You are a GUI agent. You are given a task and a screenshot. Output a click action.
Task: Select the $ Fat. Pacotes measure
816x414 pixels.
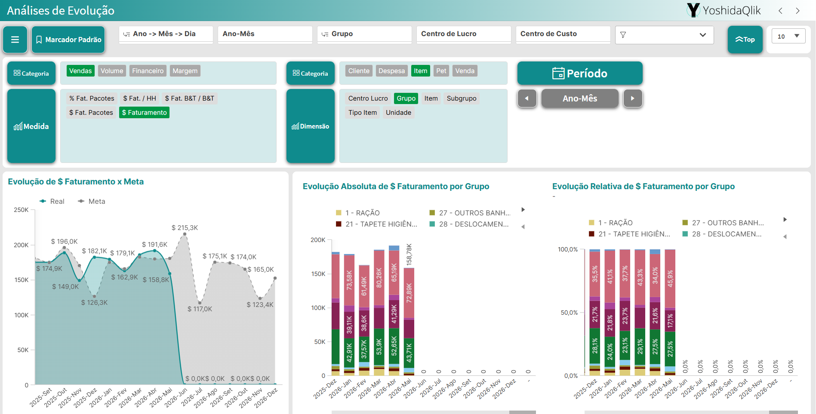[x=91, y=113]
